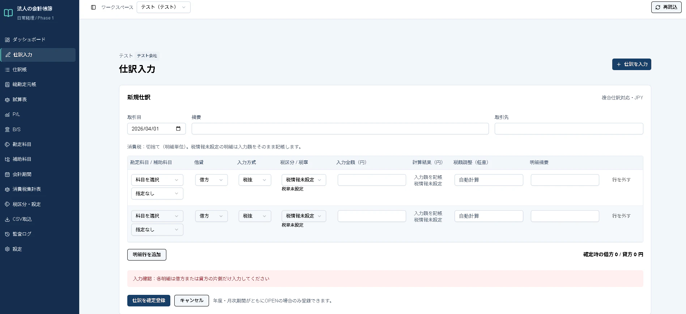Open second row 科目を選択 dropdown
The height and width of the screenshot is (314, 686).
tap(157, 216)
